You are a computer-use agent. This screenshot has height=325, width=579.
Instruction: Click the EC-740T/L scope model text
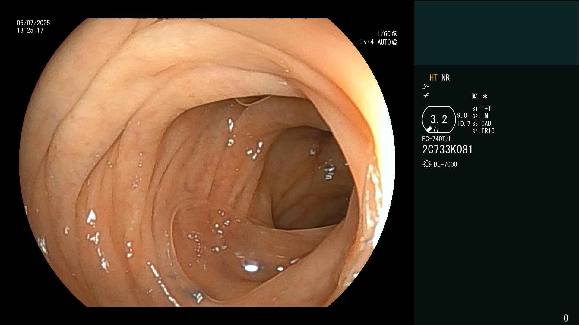pyautogui.click(x=437, y=139)
